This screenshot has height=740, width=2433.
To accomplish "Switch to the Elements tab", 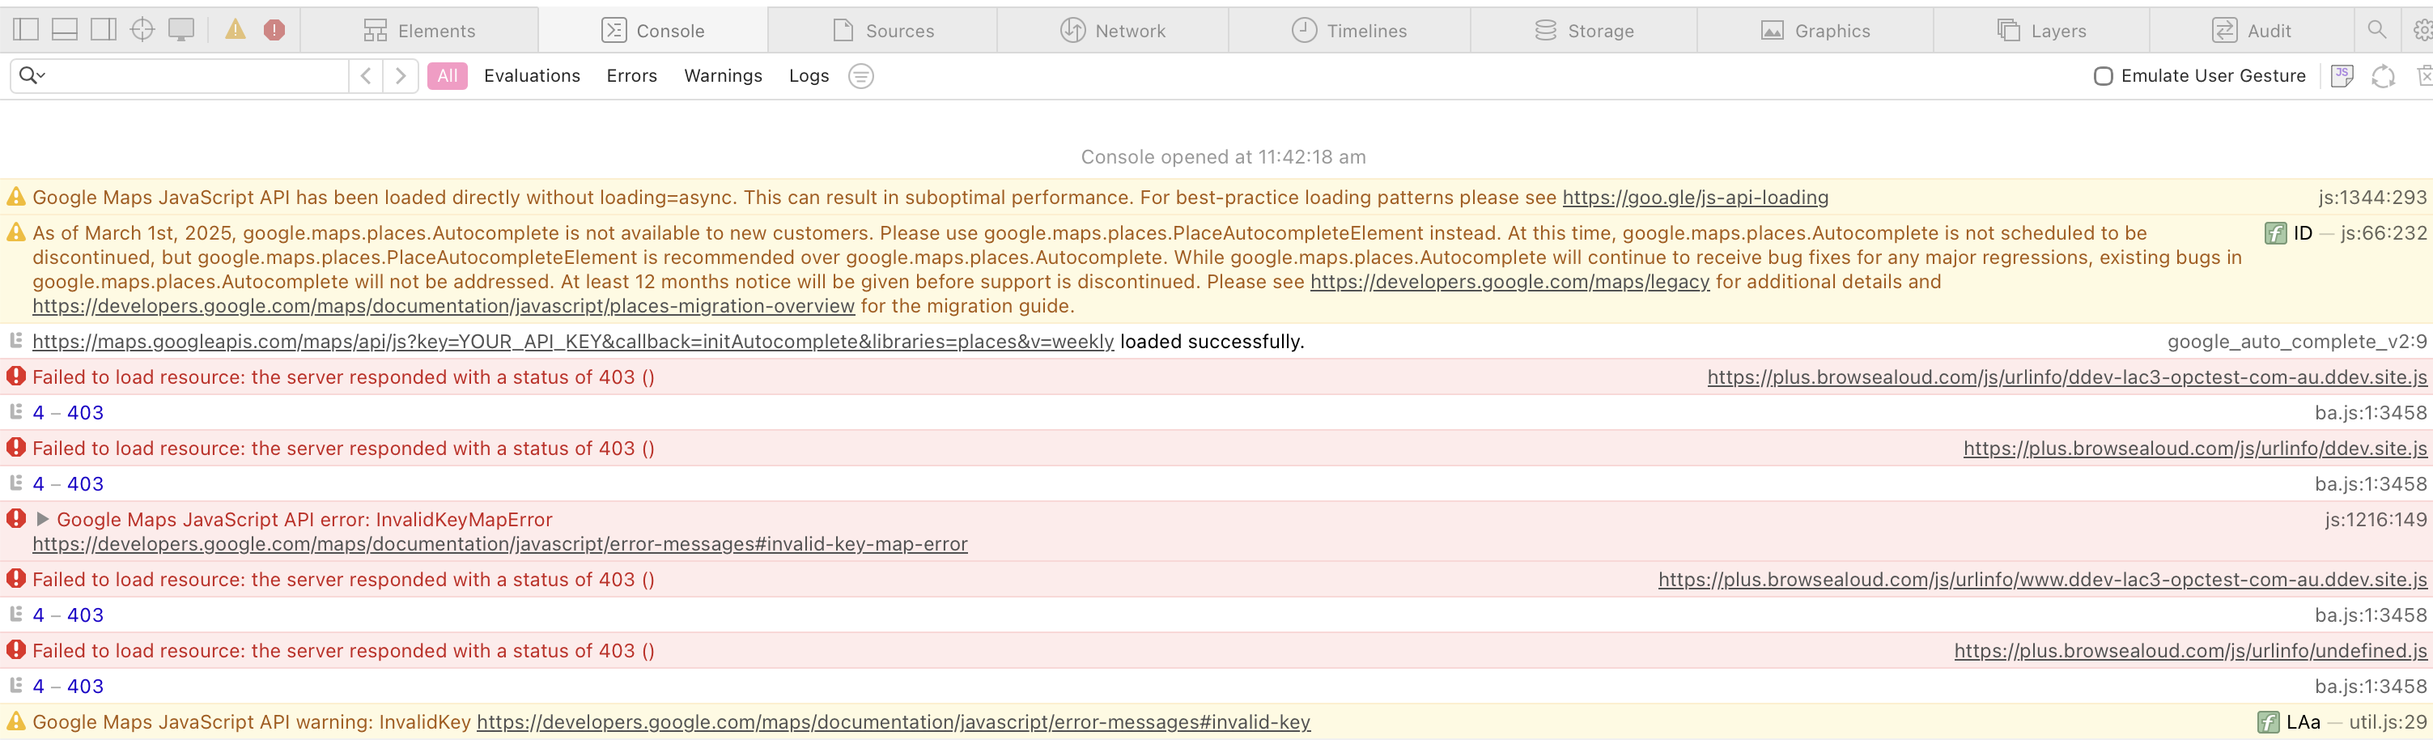I will pyautogui.click(x=419, y=30).
